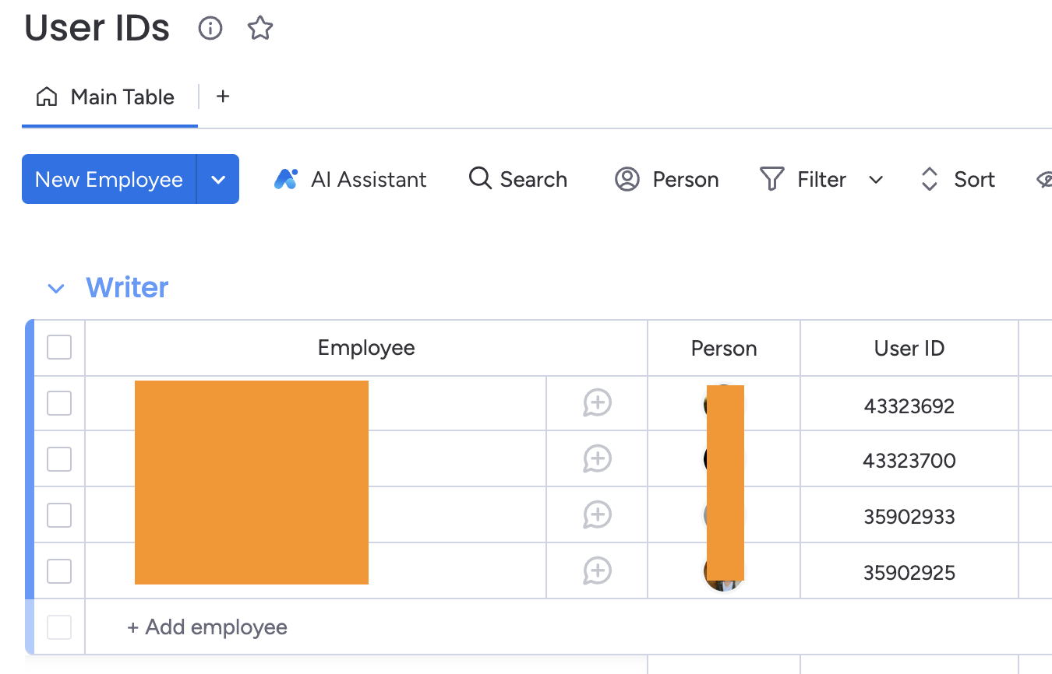Expand the Filter options chevron
This screenshot has width=1052, height=674.
[876, 180]
